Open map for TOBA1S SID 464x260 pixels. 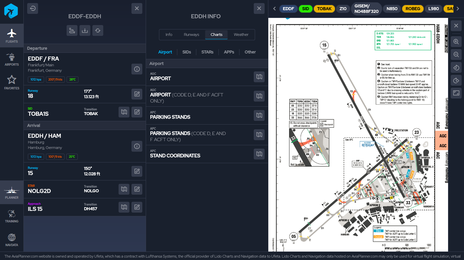pos(124,112)
